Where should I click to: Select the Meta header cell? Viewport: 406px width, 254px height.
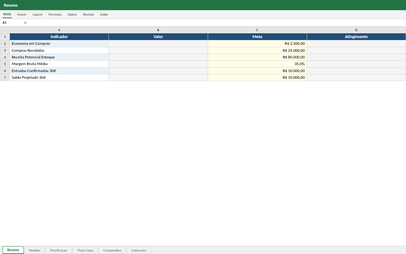257,37
